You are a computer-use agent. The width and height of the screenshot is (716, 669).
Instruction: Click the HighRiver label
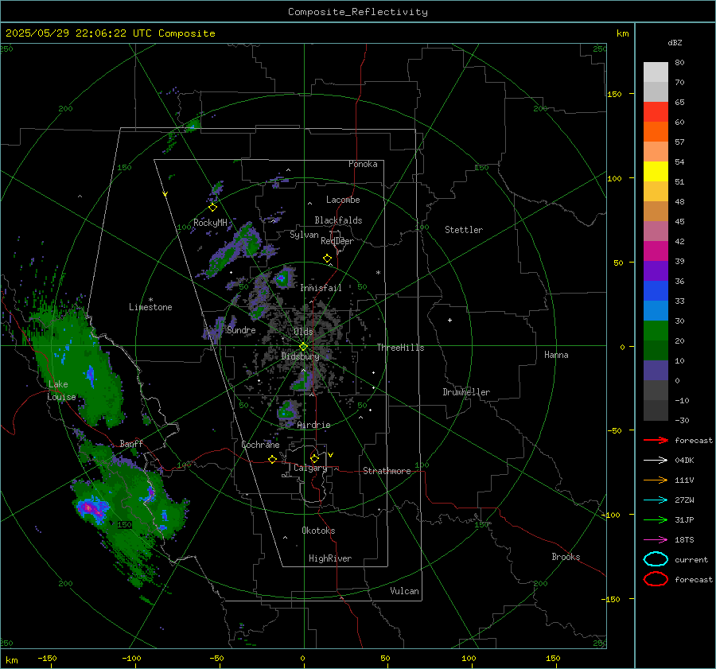pyautogui.click(x=330, y=558)
